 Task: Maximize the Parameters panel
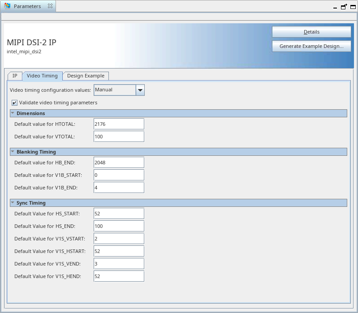353,7
